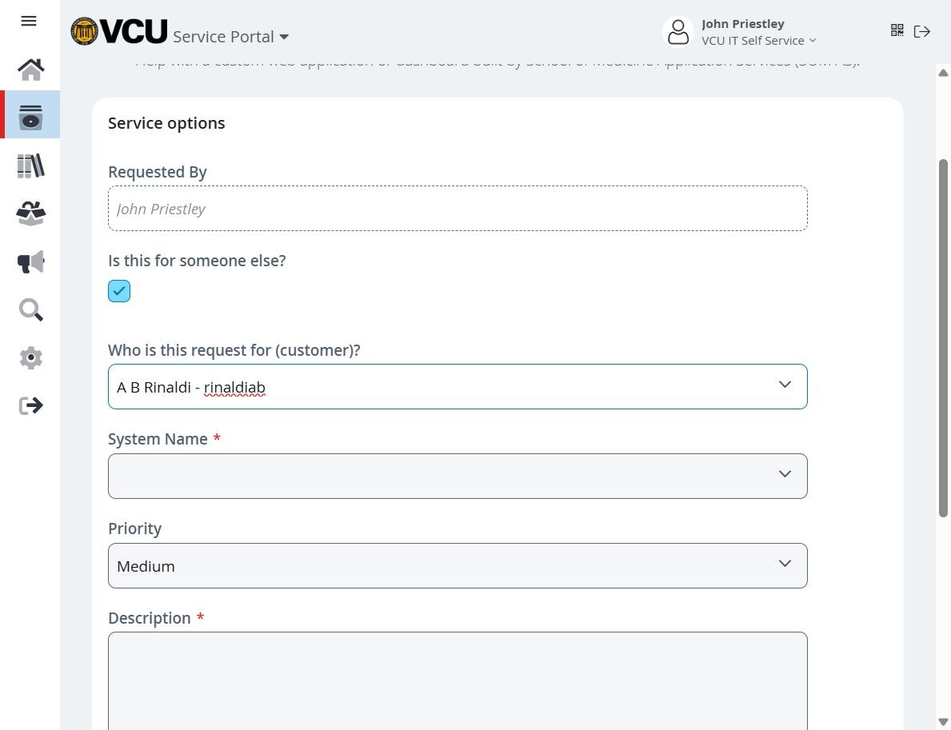Go to the Home icon in sidebar
This screenshot has height=730, width=951.
click(x=30, y=70)
